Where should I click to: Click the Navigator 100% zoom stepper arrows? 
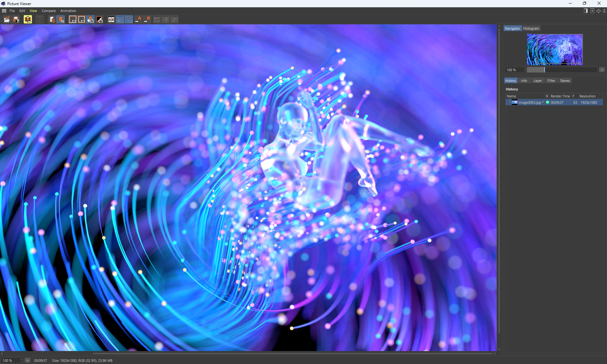click(525, 70)
